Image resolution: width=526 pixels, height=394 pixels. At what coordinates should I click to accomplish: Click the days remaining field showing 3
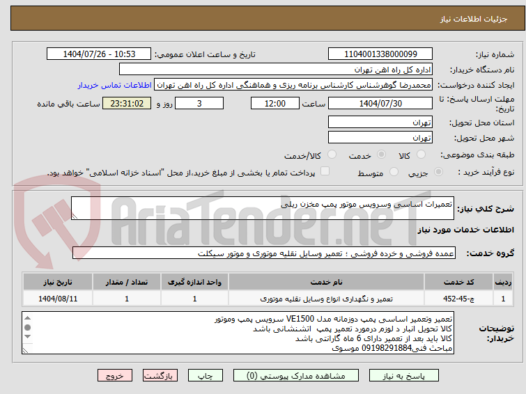pos(199,103)
